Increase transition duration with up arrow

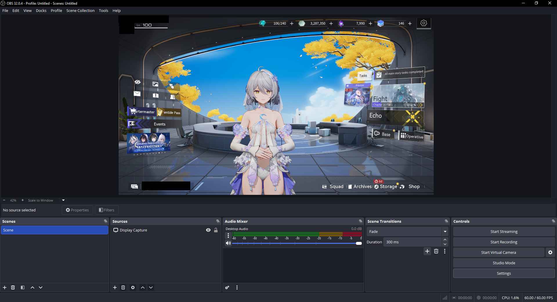click(445, 240)
